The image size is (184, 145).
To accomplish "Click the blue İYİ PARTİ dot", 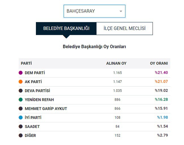I will (x=21, y=118).
